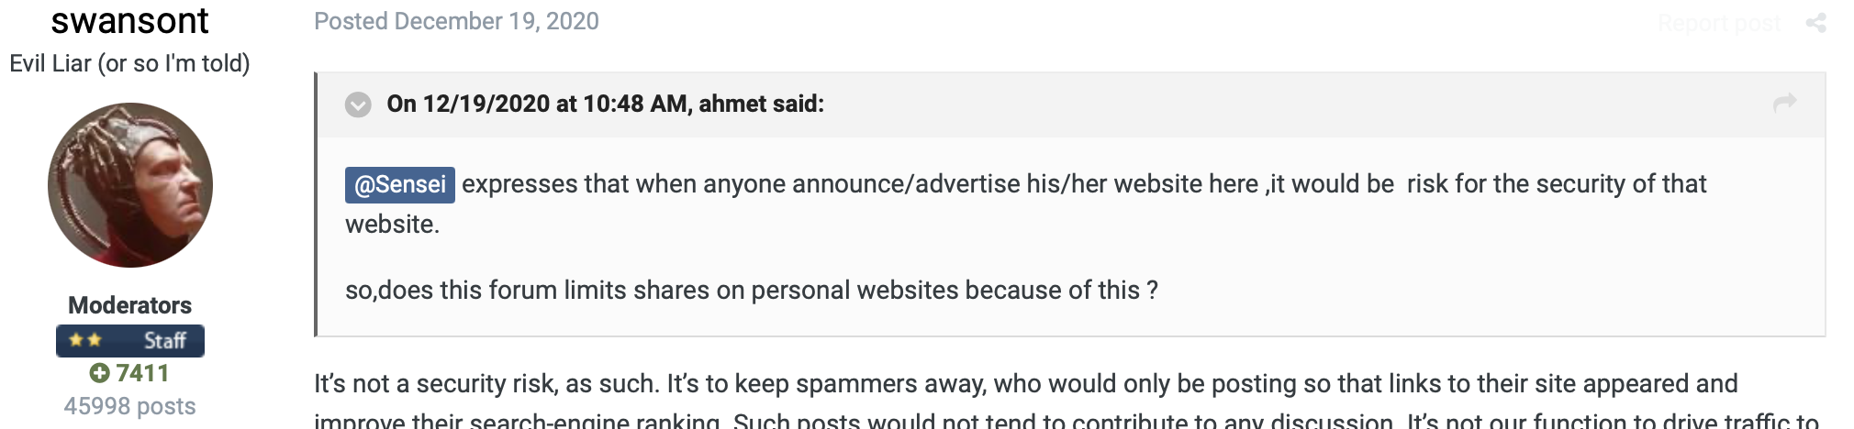Open swansont's profile via username
This screenshot has height=429, width=1854.
pyautogui.click(x=130, y=20)
